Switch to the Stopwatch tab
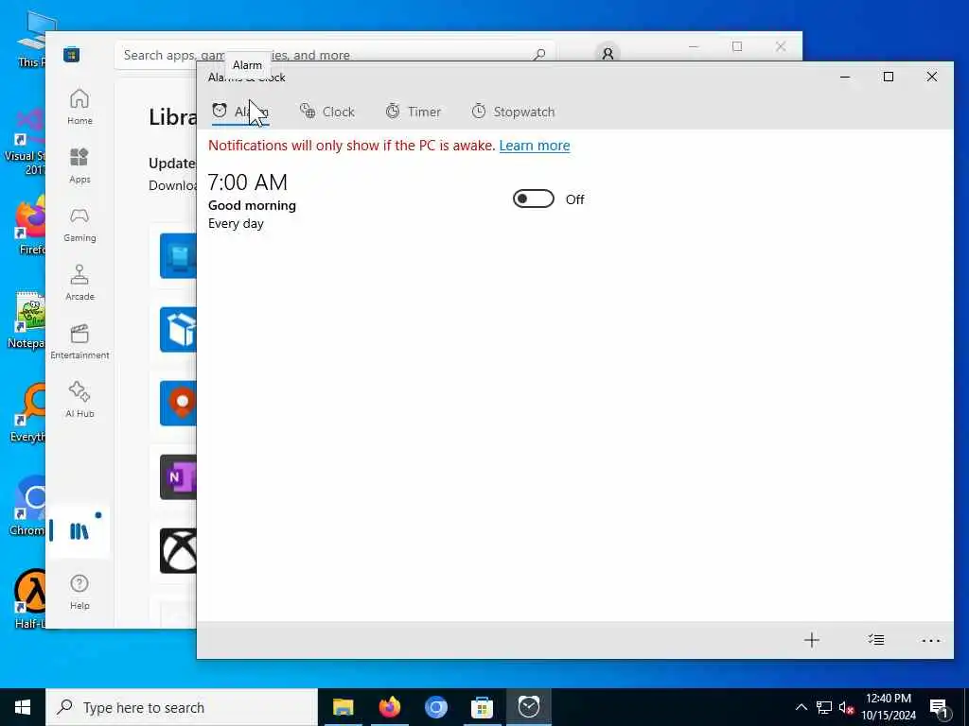Image resolution: width=969 pixels, height=726 pixels. [x=513, y=112]
